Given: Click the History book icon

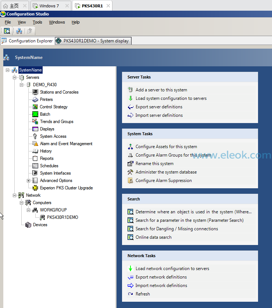Looking at the screenshot, I should [35, 151].
